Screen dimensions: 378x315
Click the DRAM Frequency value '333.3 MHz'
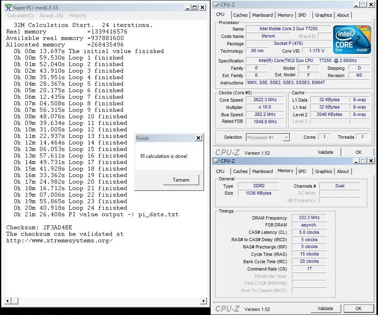[x=309, y=217]
